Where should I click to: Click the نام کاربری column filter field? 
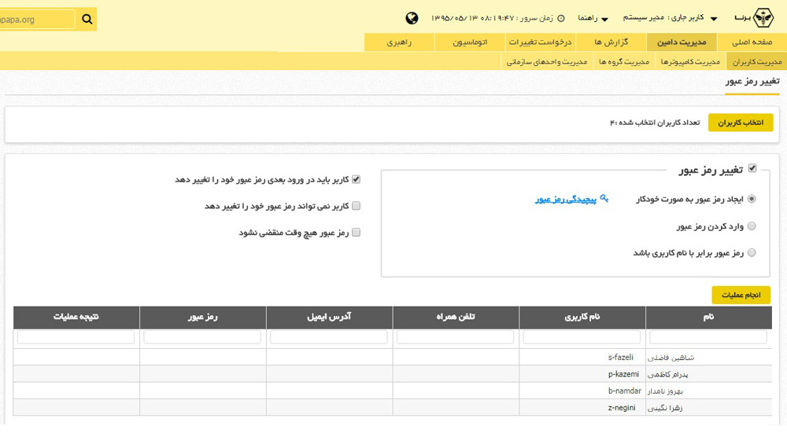click(582, 337)
